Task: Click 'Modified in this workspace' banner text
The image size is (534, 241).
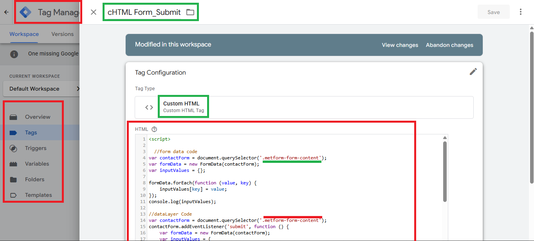Action: click(173, 45)
